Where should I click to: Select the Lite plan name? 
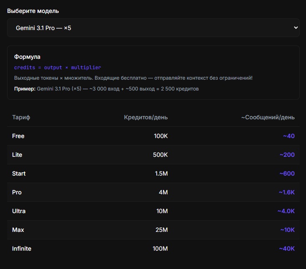coord(17,155)
